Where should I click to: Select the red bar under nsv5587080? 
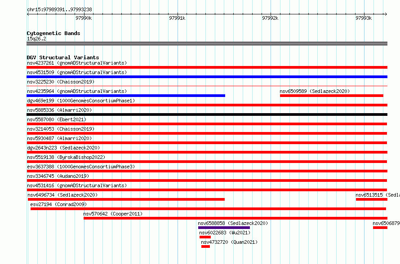(x=207, y=124)
